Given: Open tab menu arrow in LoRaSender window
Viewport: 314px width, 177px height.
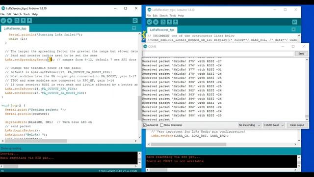Looking at the screenshot, I should (134, 28).
